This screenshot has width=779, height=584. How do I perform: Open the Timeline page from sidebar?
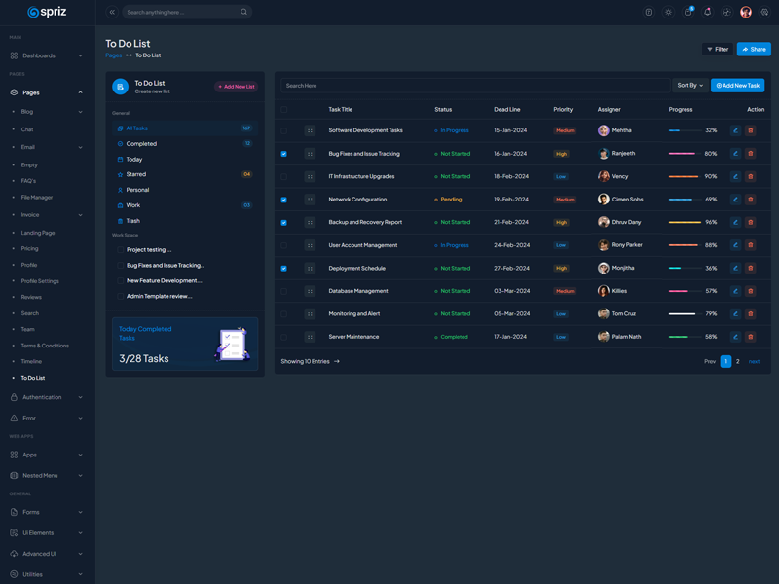31,361
